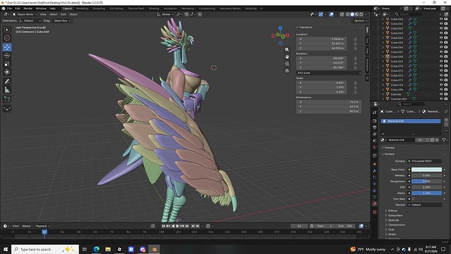Click the viewport pan hand icon

click(287, 57)
